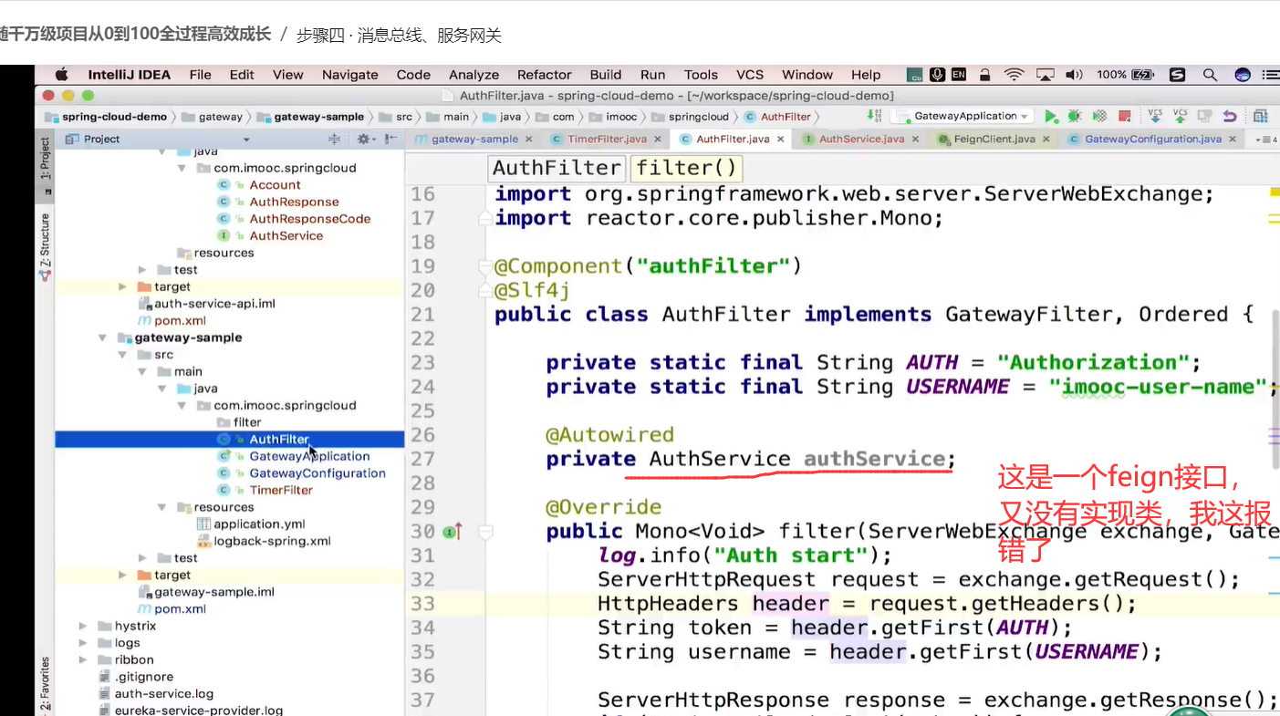Switch to the AuthService.java tab

pos(861,140)
